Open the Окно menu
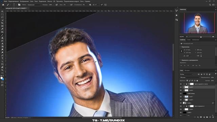Viewport: 217px width, 122px height. point(82,1)
